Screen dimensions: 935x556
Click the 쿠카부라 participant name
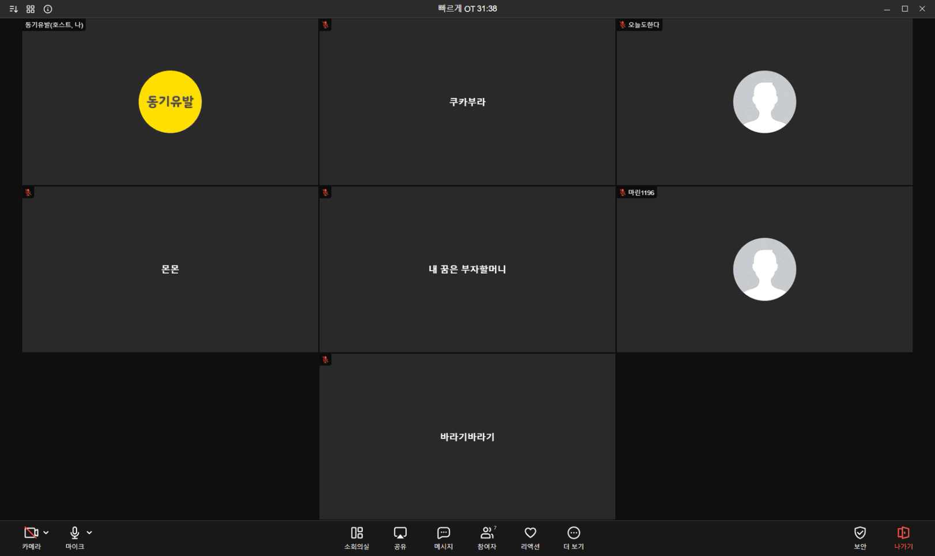pyautogui.click(x=467, y=102)
